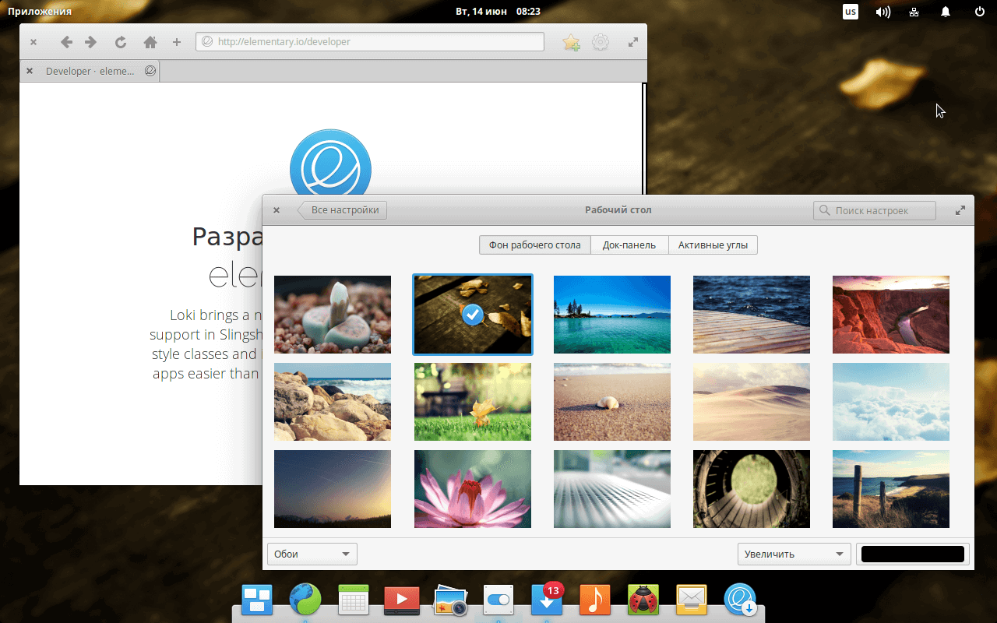Open System Settings from the dock

point(498,600)
